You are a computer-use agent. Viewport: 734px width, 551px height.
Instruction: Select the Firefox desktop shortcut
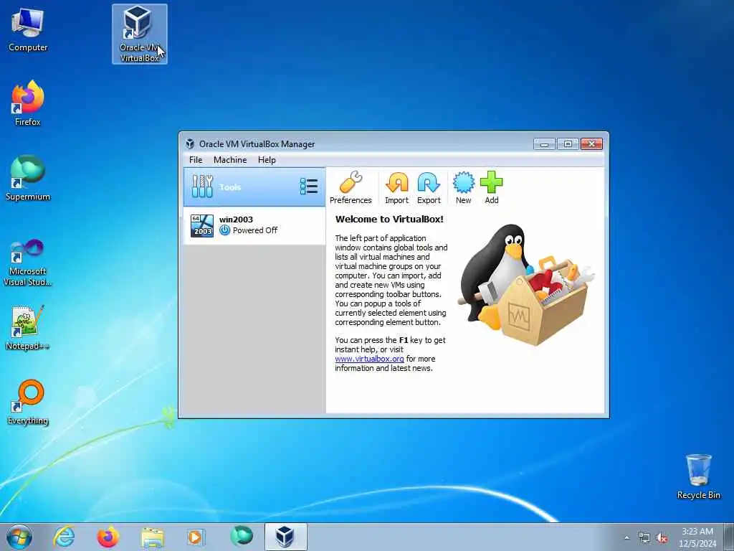[28, 104]
